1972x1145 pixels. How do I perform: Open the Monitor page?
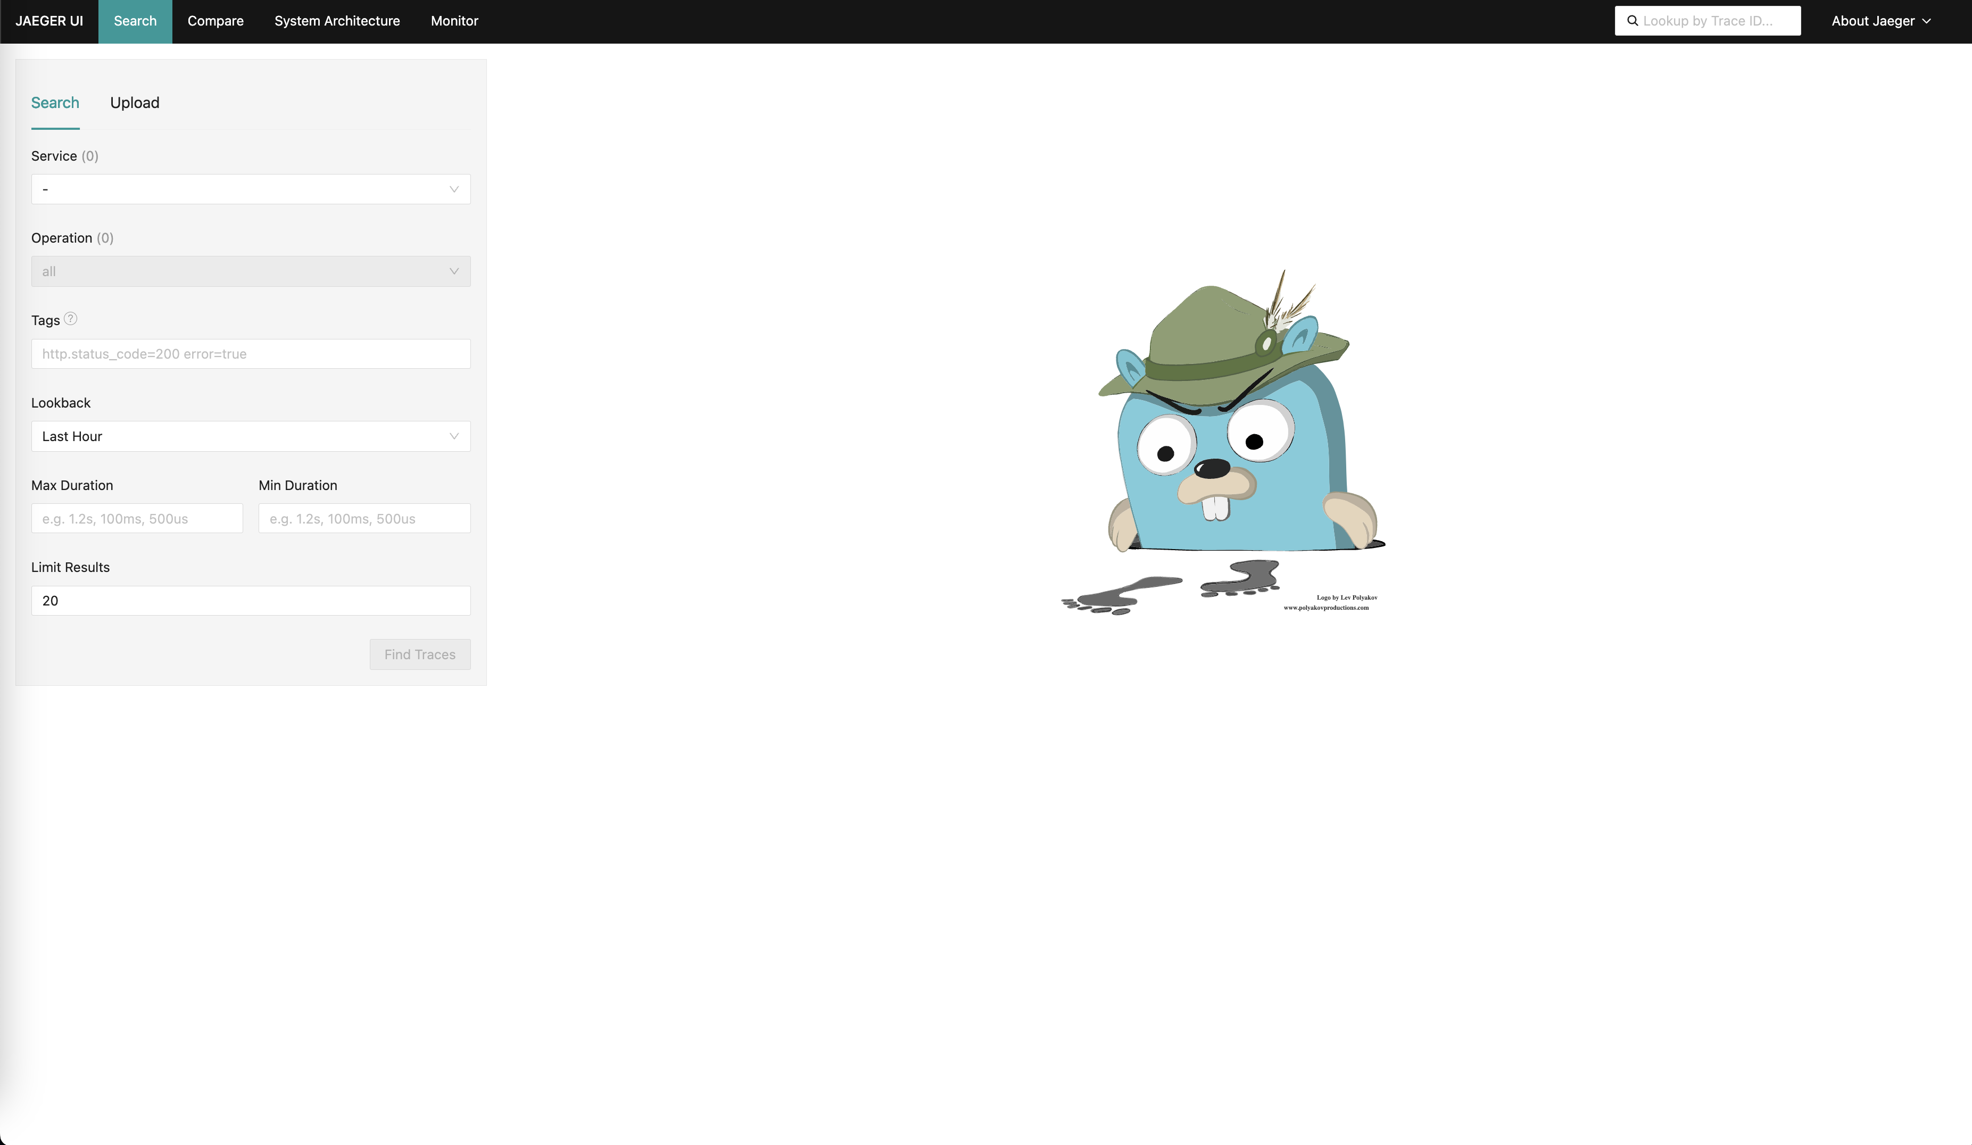(x=454, y=21)
